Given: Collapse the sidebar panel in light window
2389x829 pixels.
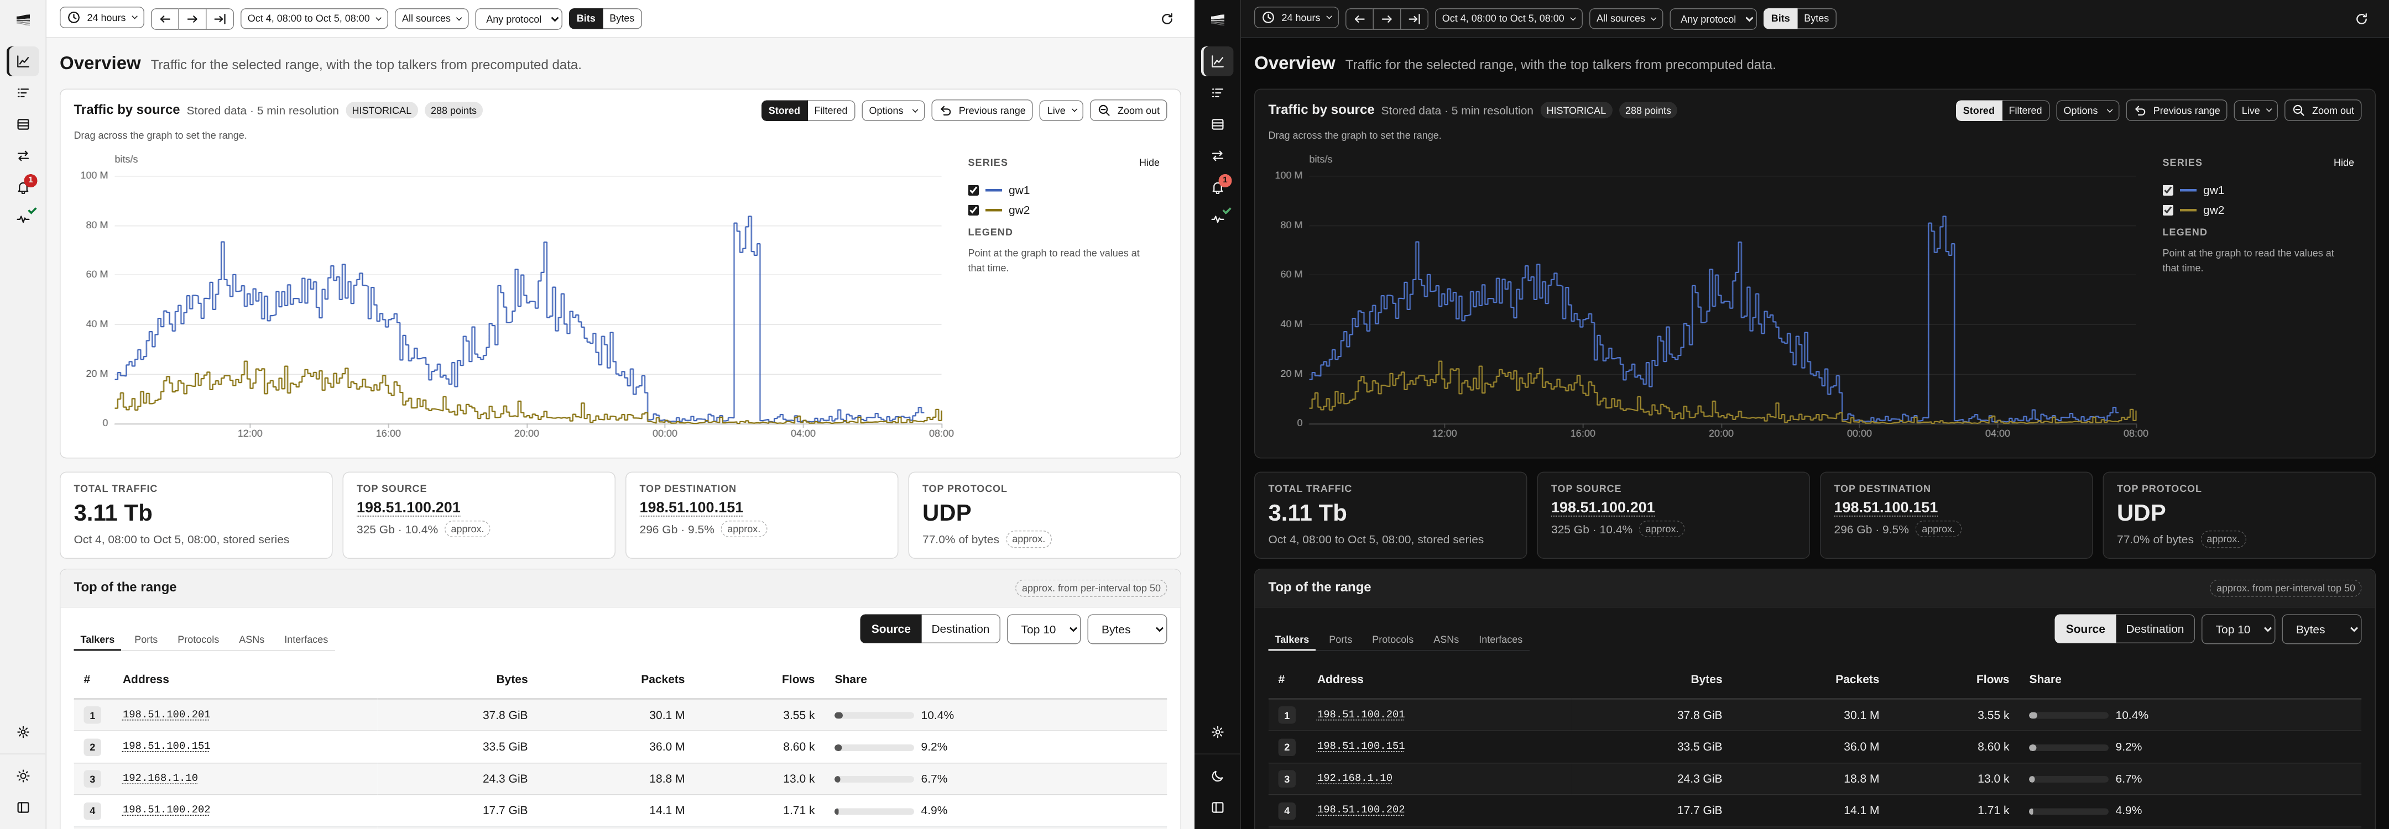Looking at the screenshot, I should [23, 807].
